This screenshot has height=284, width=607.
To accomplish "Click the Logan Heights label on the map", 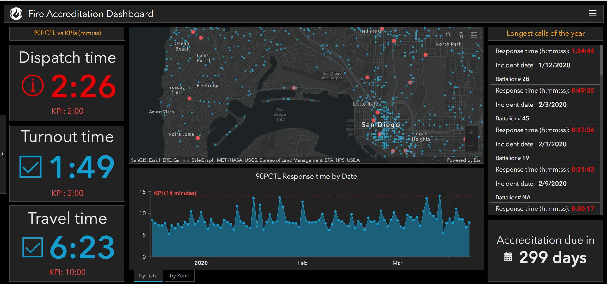I will pos(421,136).
